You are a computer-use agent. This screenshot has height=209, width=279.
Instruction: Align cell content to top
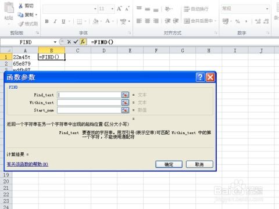[x=139, y=9]
